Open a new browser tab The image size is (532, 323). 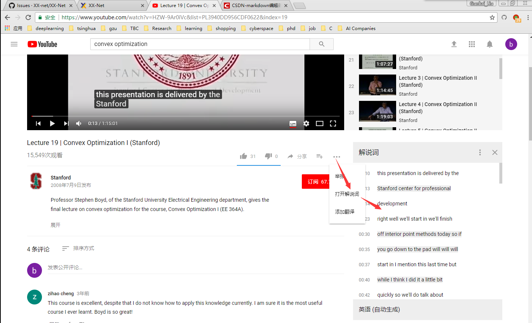pyautogui.click(x=300, y=6)
